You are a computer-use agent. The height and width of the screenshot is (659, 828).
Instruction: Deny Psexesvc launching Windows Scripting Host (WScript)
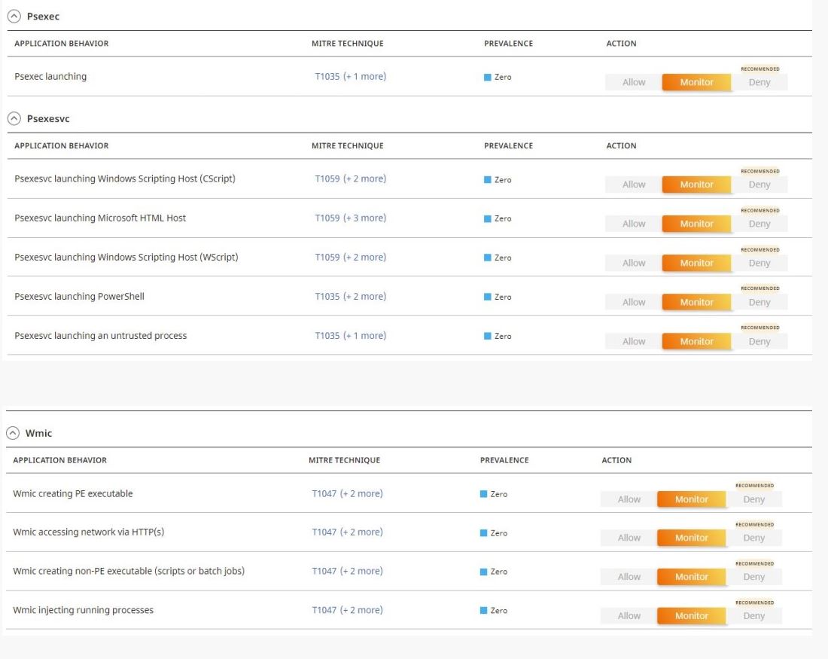click(760, 263)
